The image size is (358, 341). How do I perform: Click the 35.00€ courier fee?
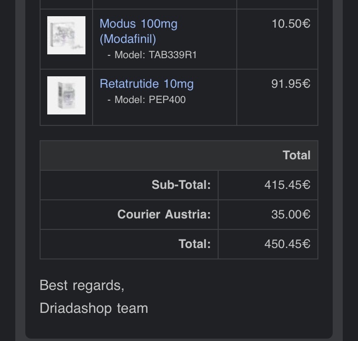coord(290,215)
